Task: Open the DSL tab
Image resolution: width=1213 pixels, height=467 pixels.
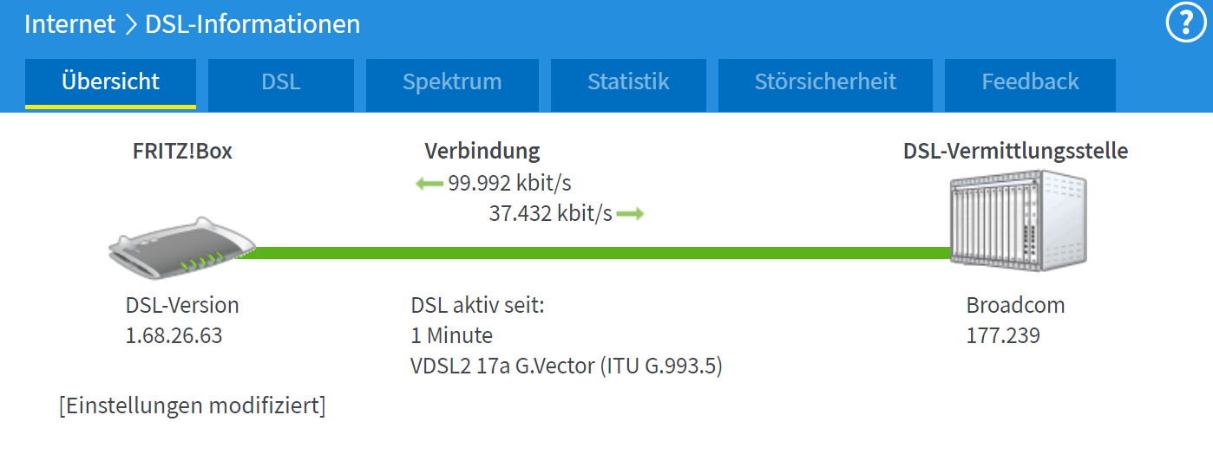Action: coord(281,83)
